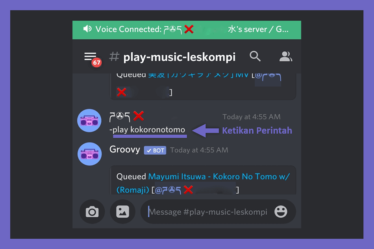Open camera to take a photo
374x249 pixels.
click(92, 212)
